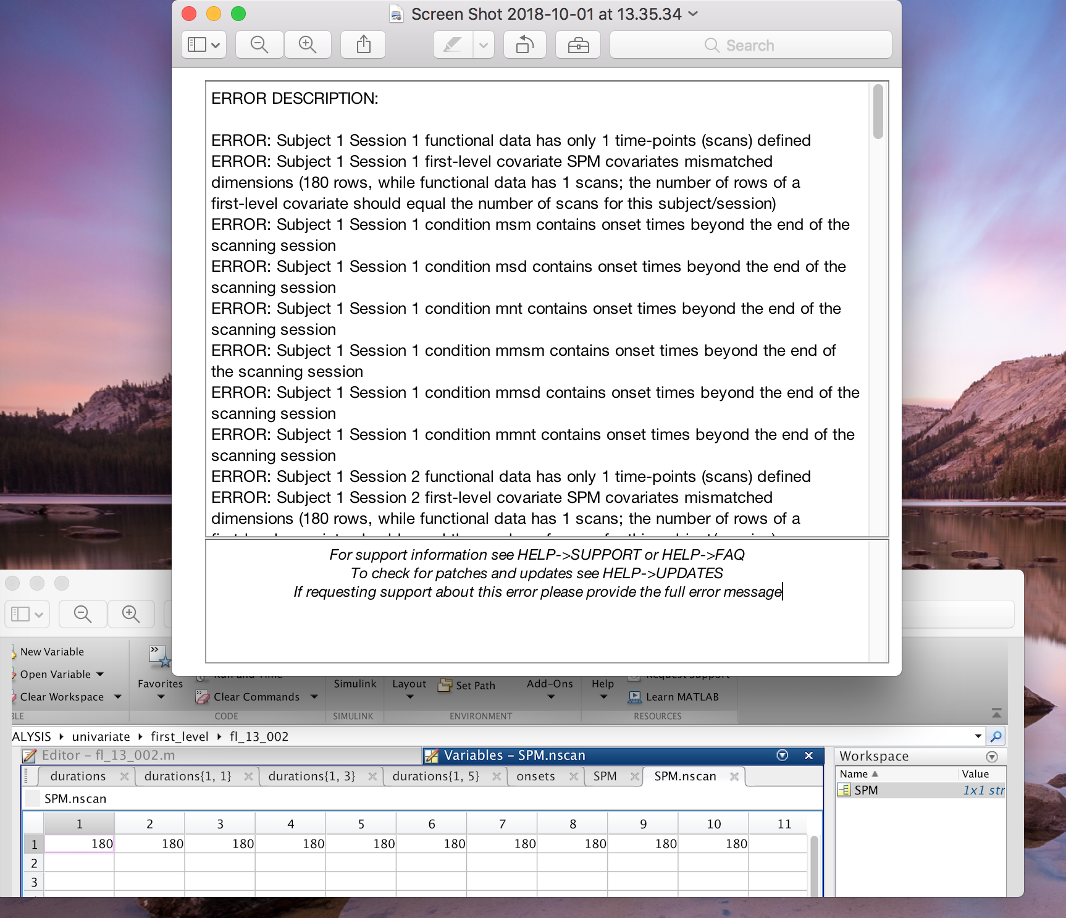Click the pen Highlight icon in Preview
Screen dimensions: 1066x918
pos(453,45)
